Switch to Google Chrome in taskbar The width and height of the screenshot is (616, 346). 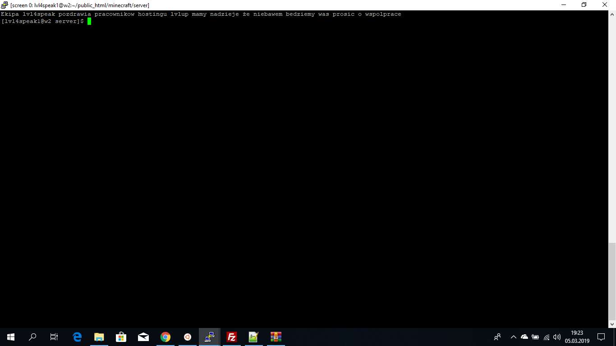(165, 337)
